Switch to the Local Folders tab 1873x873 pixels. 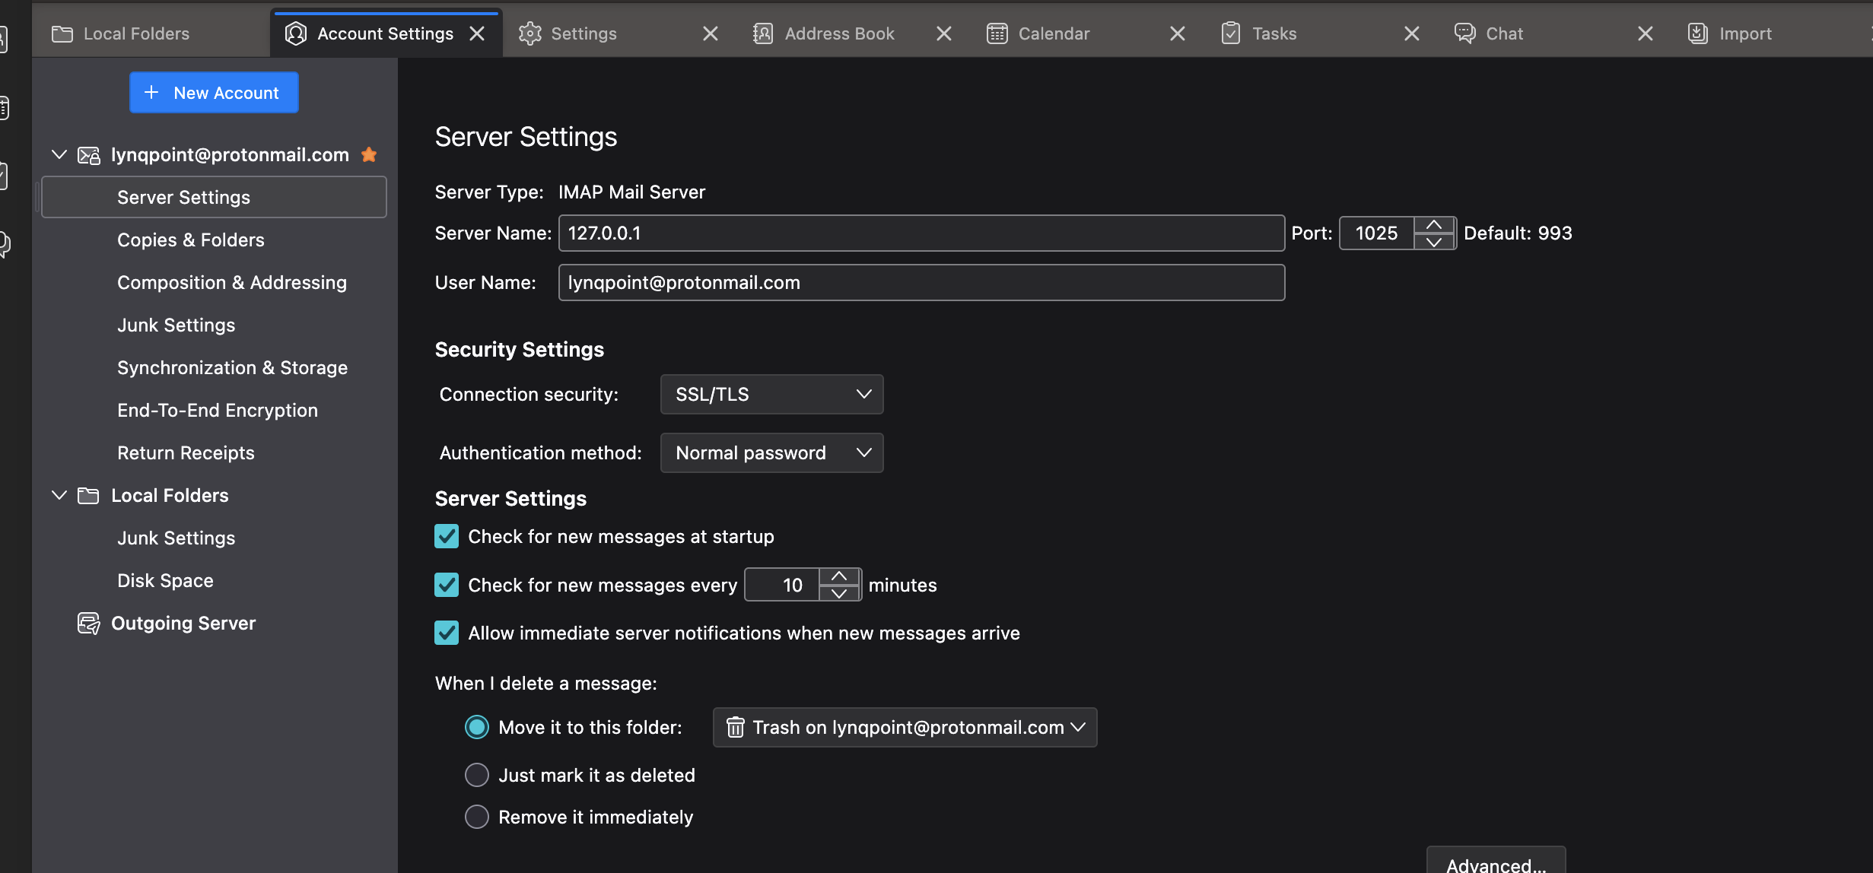pyautogui.click(x=151, y=33)
